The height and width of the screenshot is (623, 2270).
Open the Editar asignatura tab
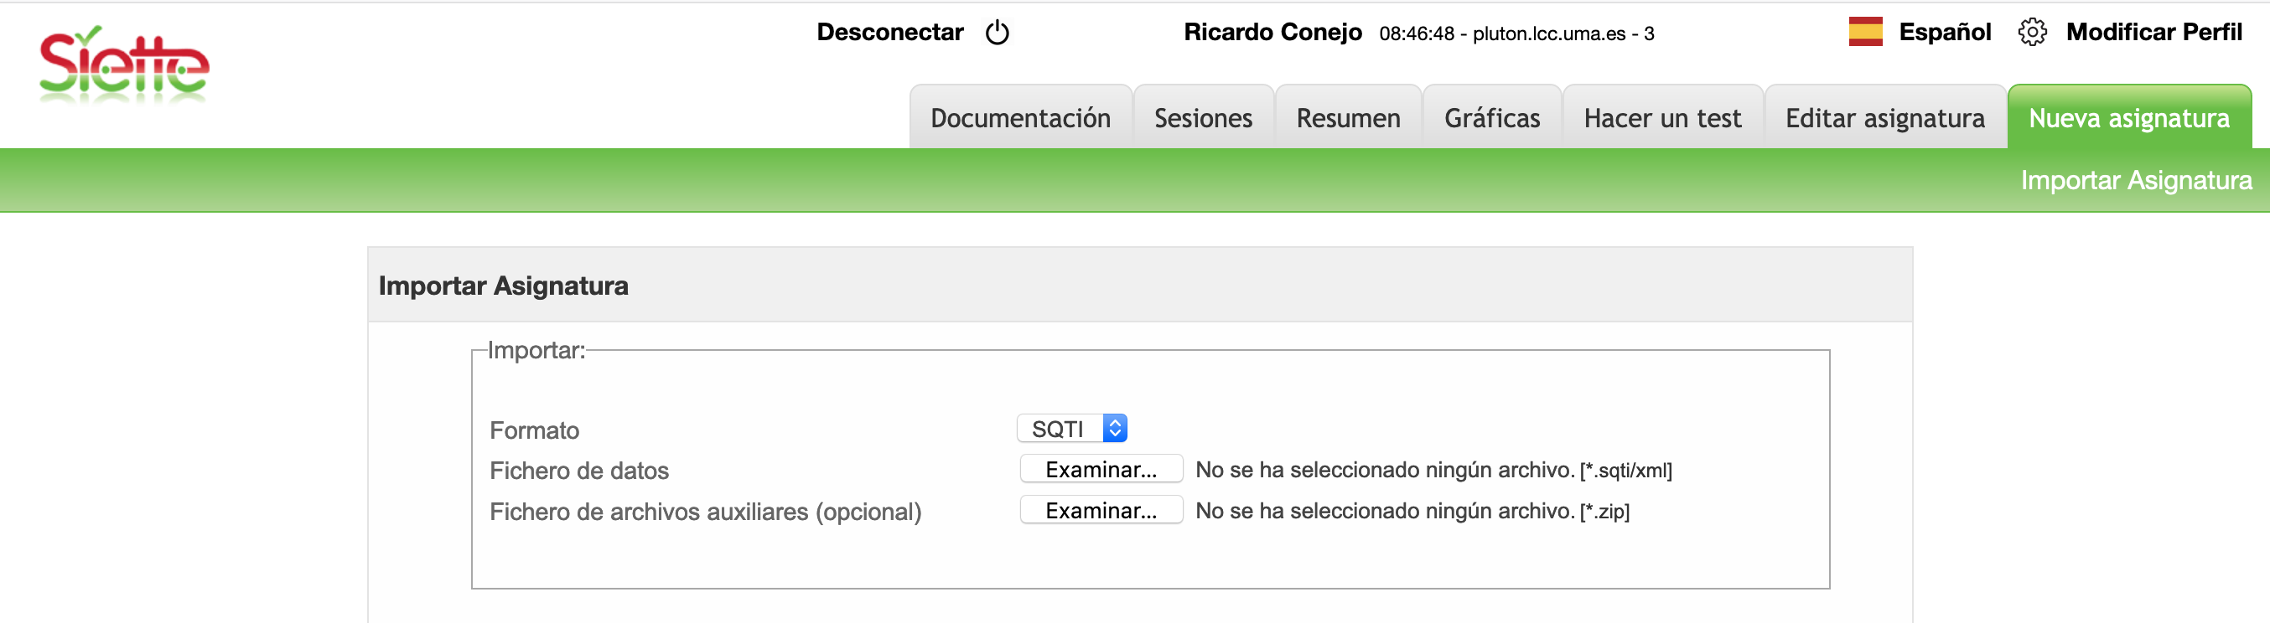[1884, 118]
